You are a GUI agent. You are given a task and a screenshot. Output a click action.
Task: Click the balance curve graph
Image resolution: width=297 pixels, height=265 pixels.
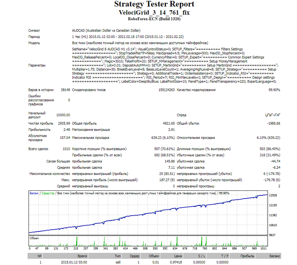[x=148, y=213]
